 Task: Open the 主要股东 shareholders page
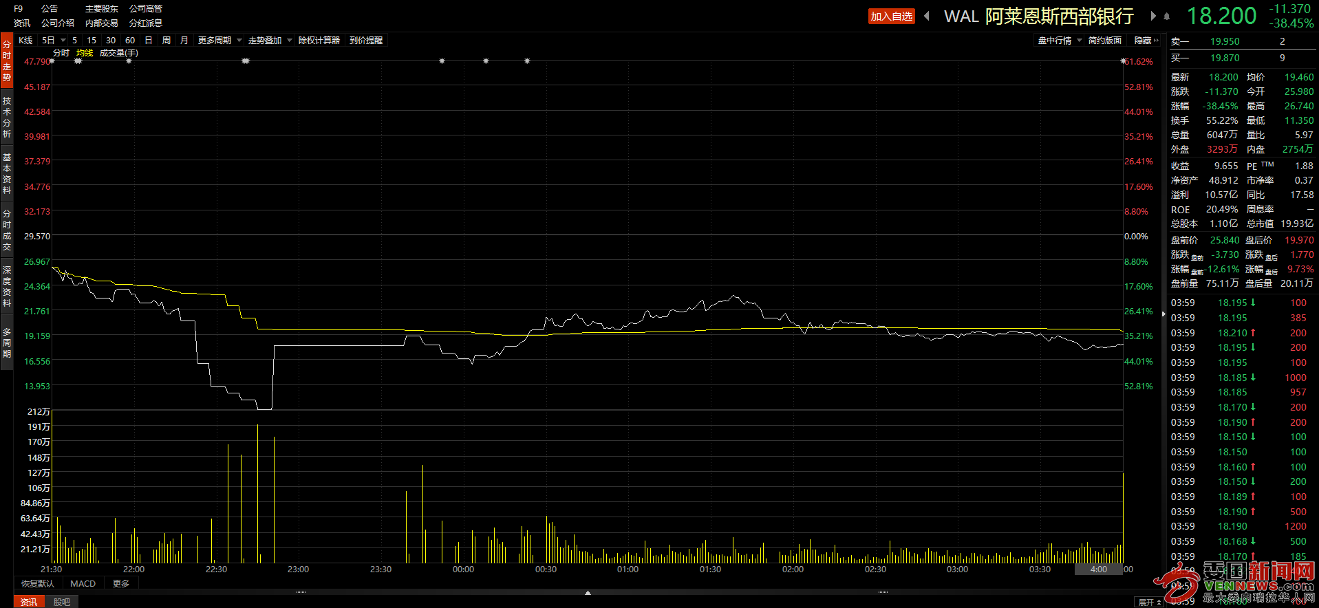102,9
